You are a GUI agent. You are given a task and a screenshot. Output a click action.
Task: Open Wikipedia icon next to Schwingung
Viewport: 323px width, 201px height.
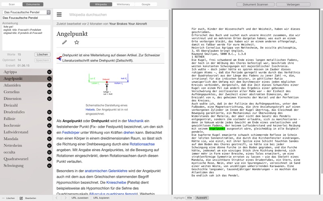click(x=49, y=166)
